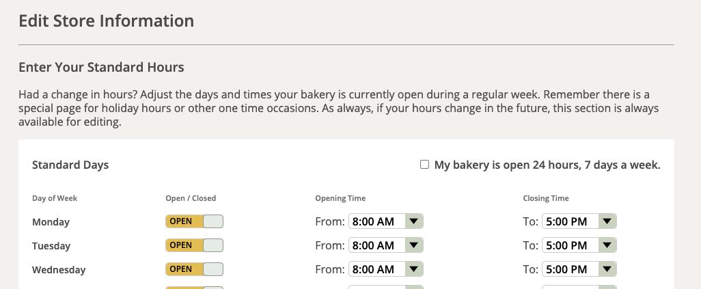701x289 pixels.
Task: Click Wednesday closing time arrow icon
Action: click(607, 269)
